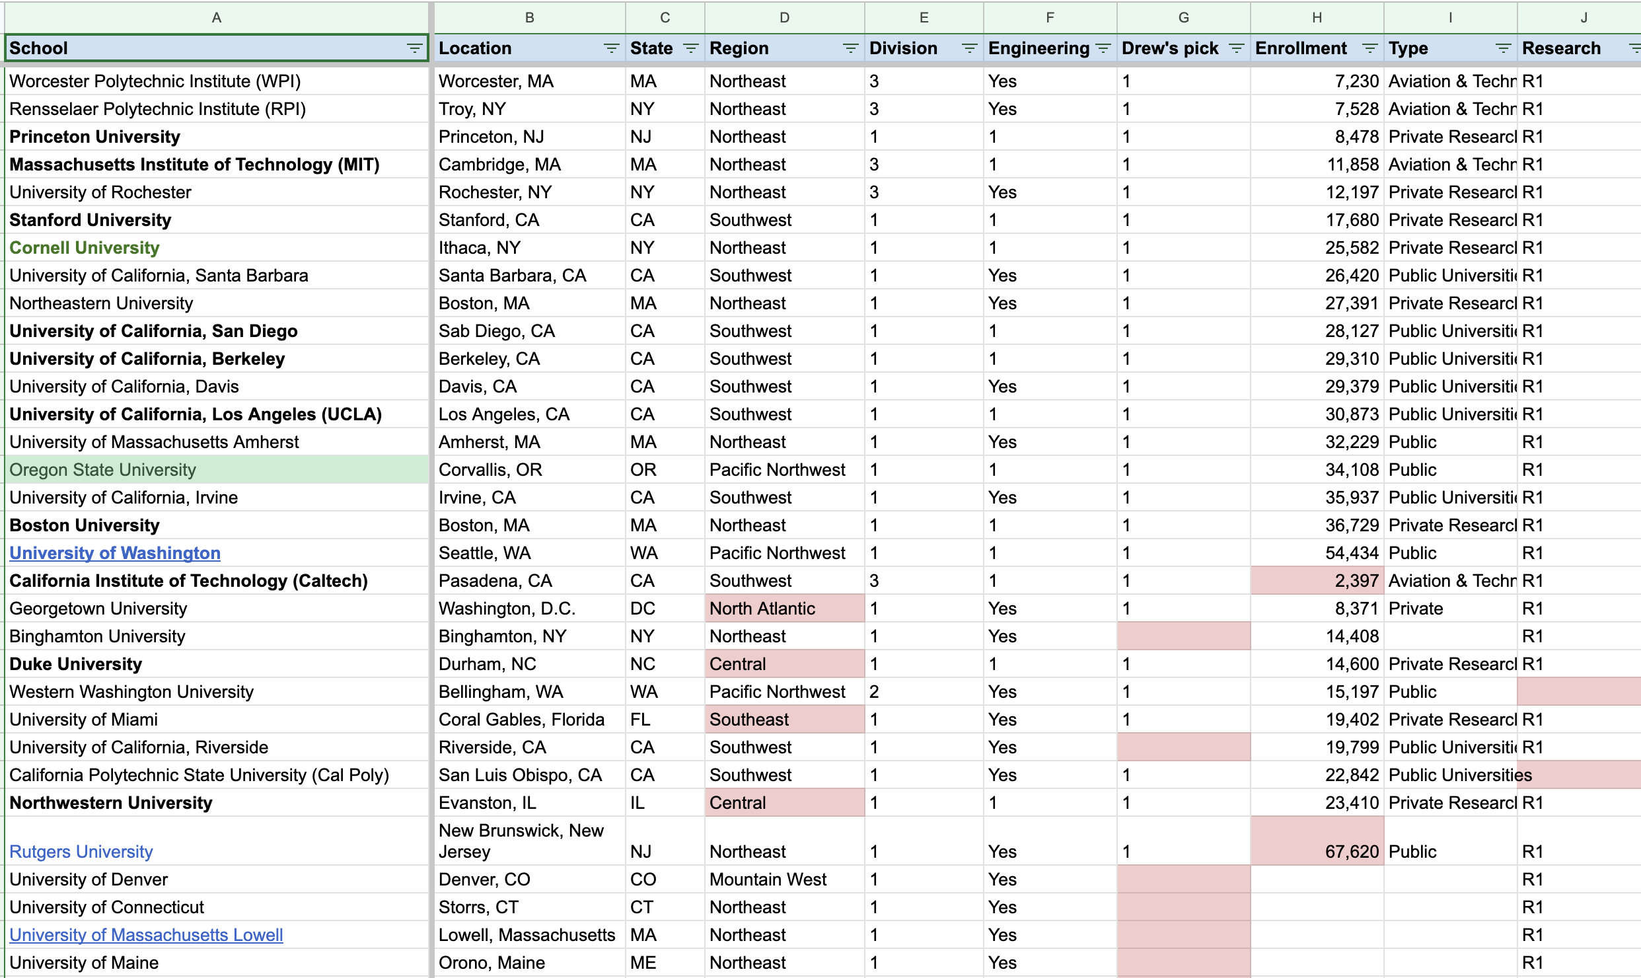Open the Engineering column filter menu
Image resolution: width=1641 pixels, height=978 pixels.
point(1103,48)
